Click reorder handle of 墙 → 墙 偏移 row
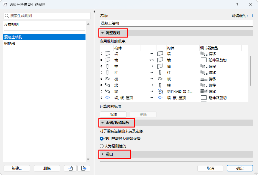 pos(101,54)
